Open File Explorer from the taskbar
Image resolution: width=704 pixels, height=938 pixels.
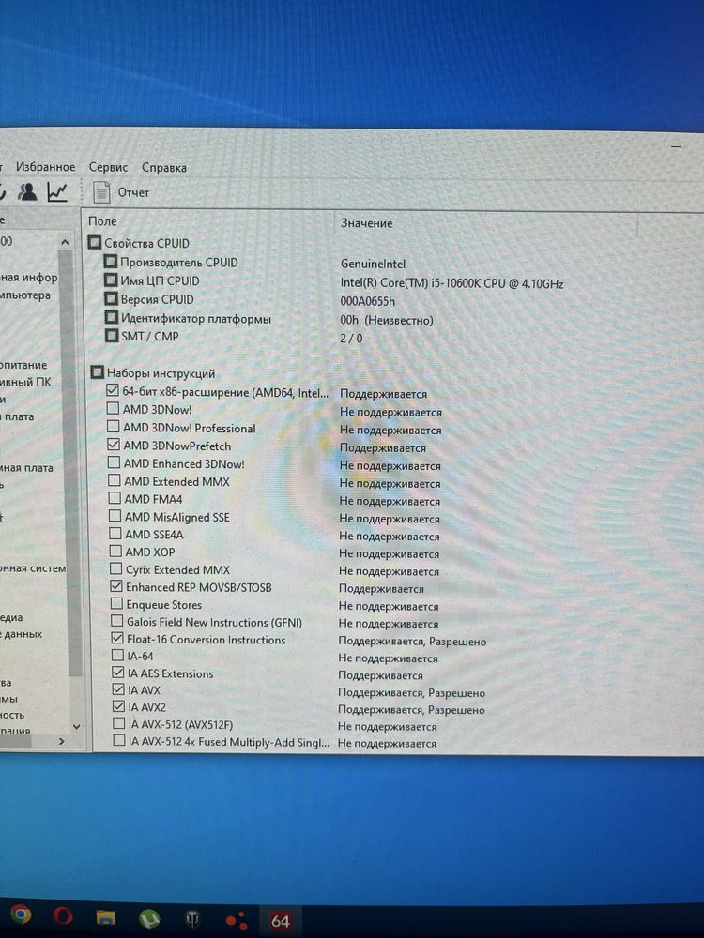pos(105,916)
